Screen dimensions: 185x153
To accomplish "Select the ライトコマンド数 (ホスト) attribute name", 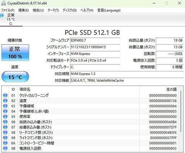I will (x=36, y=138).
